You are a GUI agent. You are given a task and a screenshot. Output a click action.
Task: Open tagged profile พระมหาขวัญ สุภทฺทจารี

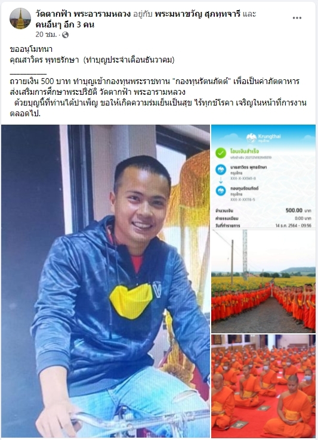(x=197, y=14)
